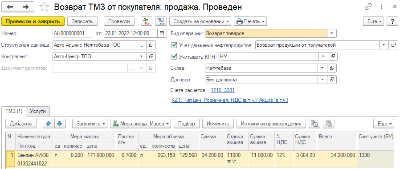The image size is (400, 169).
Task: Toggle Учитывать КПН checkbox
Action: (x=175, y=56)
